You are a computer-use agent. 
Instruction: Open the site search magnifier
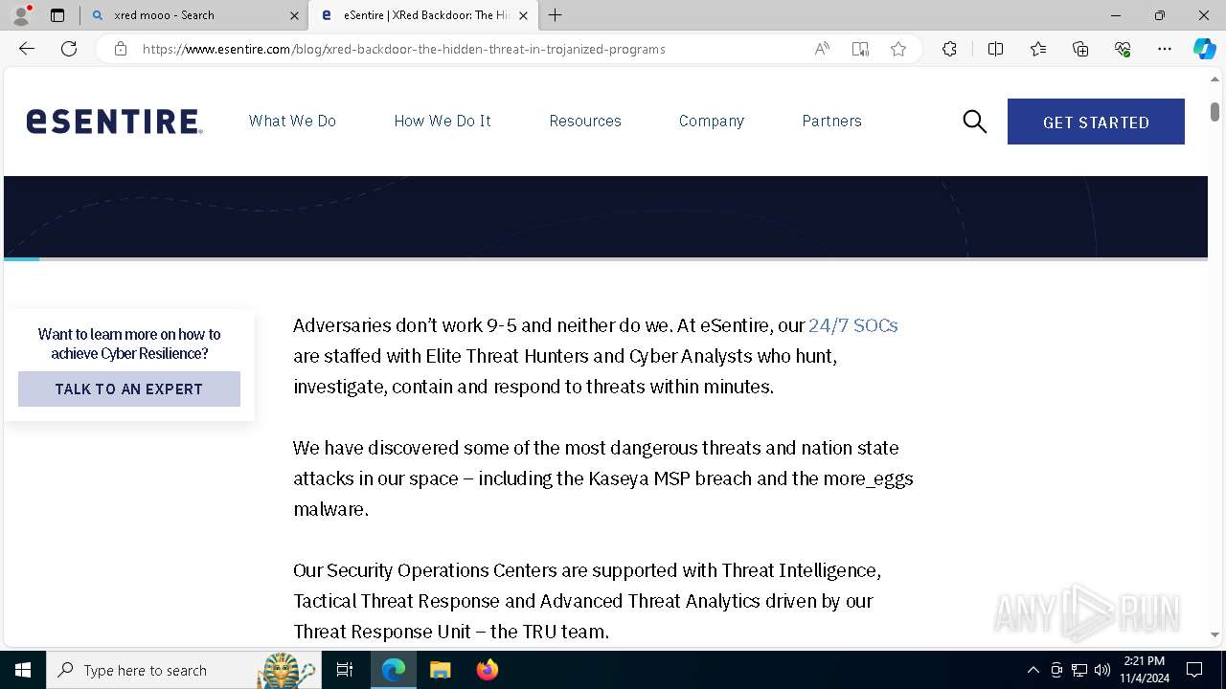[974, 122]
